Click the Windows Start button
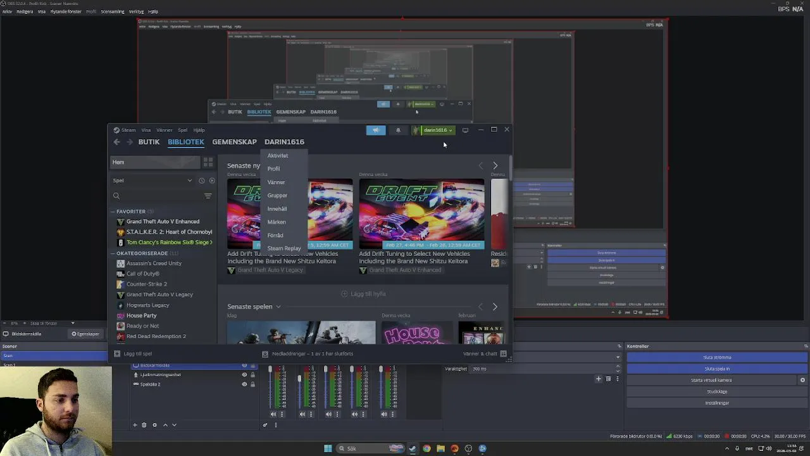The image size is (810, 456). point(328,448)
